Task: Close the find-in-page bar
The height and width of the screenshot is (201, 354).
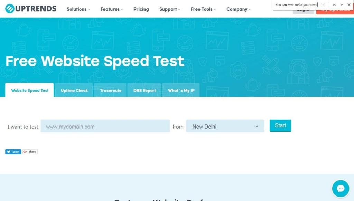Action: [349, 4]
